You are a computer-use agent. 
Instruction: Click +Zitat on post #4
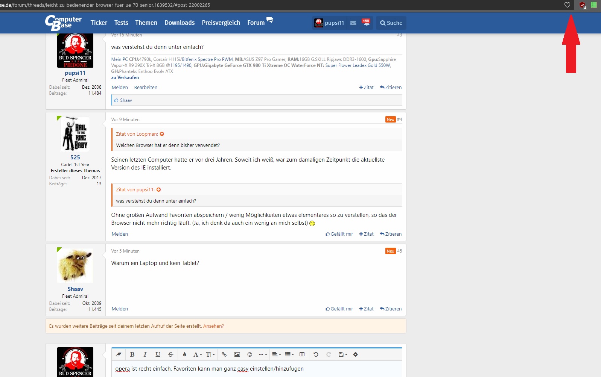click(366, 234)
